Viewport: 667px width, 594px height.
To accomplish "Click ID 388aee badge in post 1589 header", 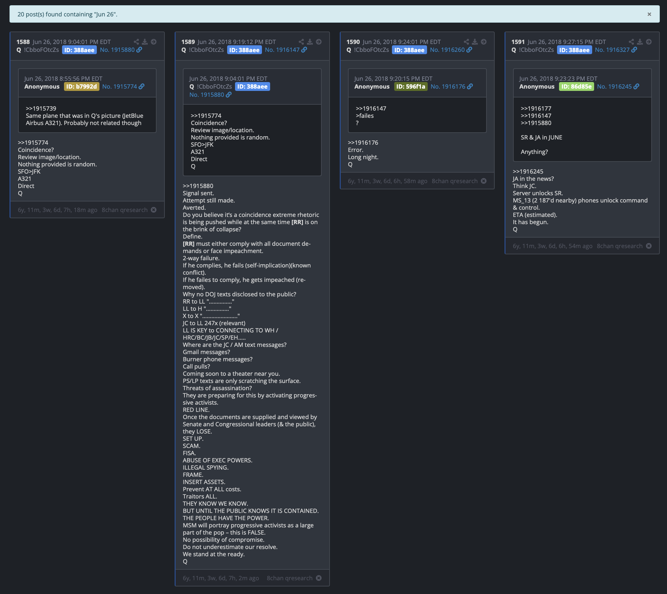I will click(x=244, y=50).
